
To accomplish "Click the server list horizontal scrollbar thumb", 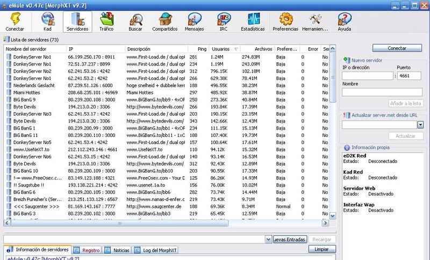I will 119,223.
